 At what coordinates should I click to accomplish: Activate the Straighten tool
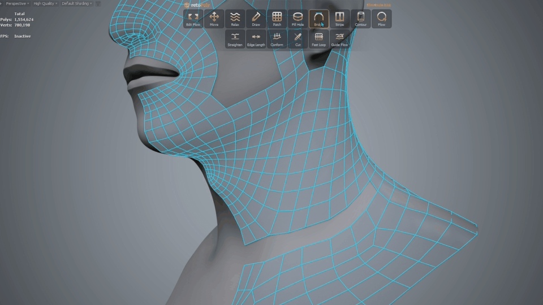pos(235,39)
